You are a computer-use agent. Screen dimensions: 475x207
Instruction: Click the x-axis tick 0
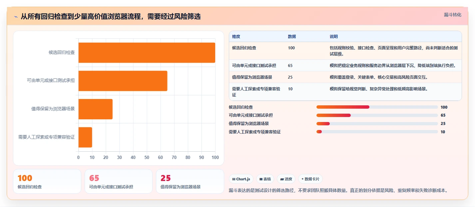(79, 157)
